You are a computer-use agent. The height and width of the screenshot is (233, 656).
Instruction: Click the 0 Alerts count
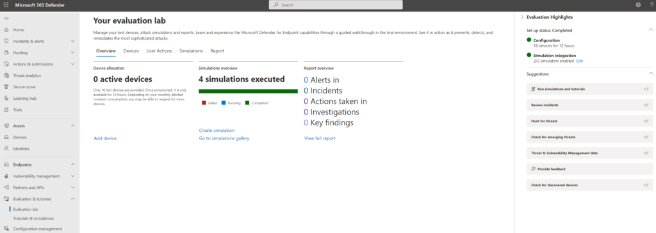(x=306, y=79)
